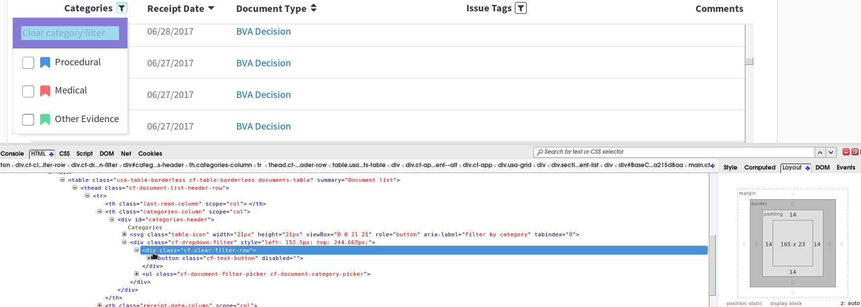Image resolution: width=861 pixels, height=307 pixels.
Task: Check the Other Evidence category checkbox
Action: pyautogui.click(x=28, y=120)
